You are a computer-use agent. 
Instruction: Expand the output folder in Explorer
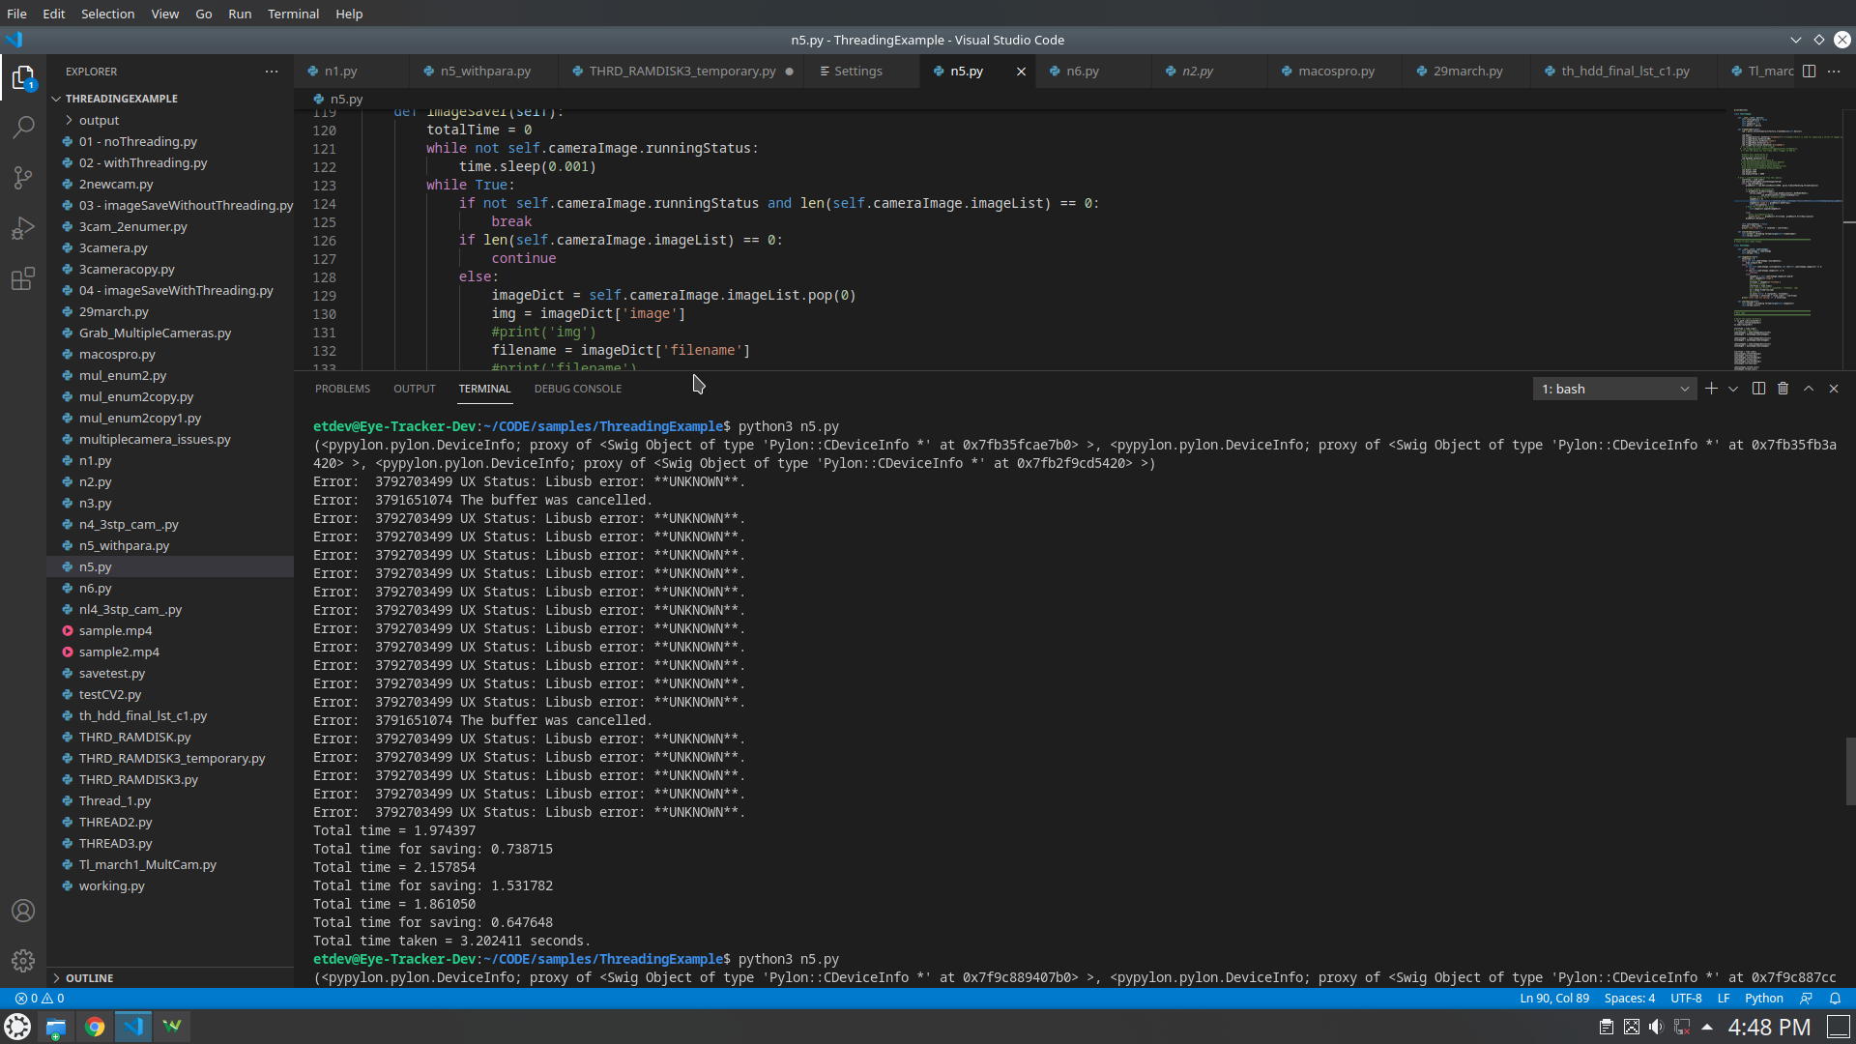click(99, 120)
